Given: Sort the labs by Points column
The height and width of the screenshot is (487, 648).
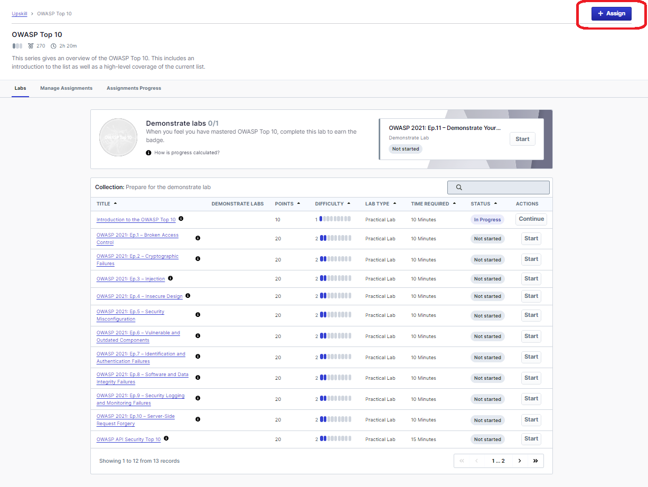Looking at the screenshot, I should (x=287, y=204).
